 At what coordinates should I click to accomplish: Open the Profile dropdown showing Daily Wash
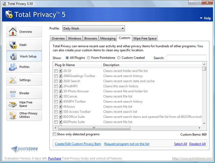click(94, 28)
